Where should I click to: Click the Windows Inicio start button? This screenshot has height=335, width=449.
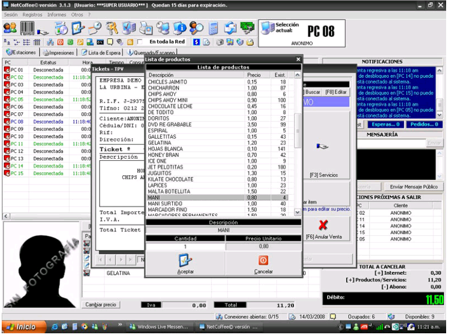point(24,326)
